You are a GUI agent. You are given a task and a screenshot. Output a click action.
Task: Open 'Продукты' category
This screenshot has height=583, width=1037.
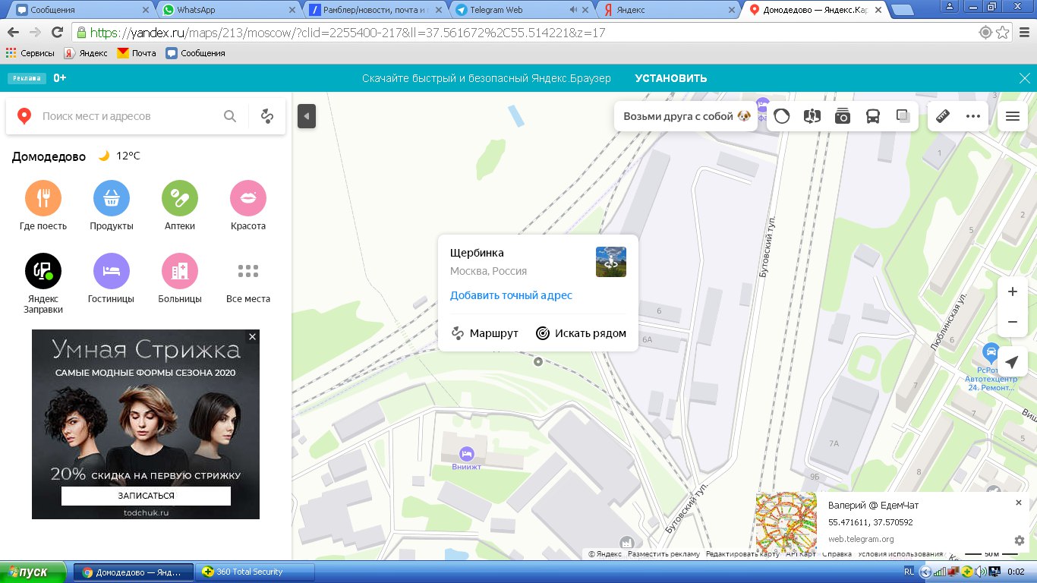pyautogui.click(x=112, y=206)
